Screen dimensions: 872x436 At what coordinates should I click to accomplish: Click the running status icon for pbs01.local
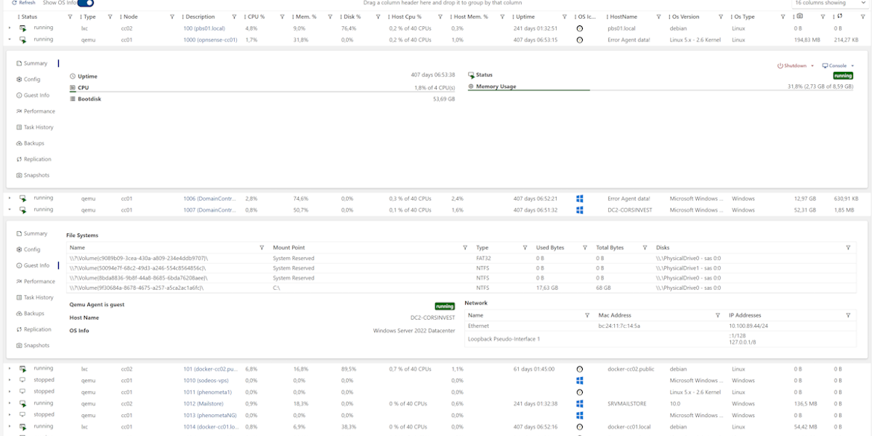21,28
